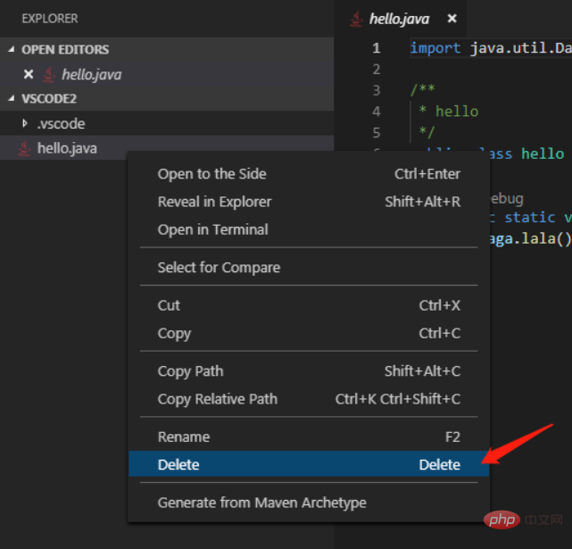
Task: Choose Copy from context menu
Action: (309, 333)
